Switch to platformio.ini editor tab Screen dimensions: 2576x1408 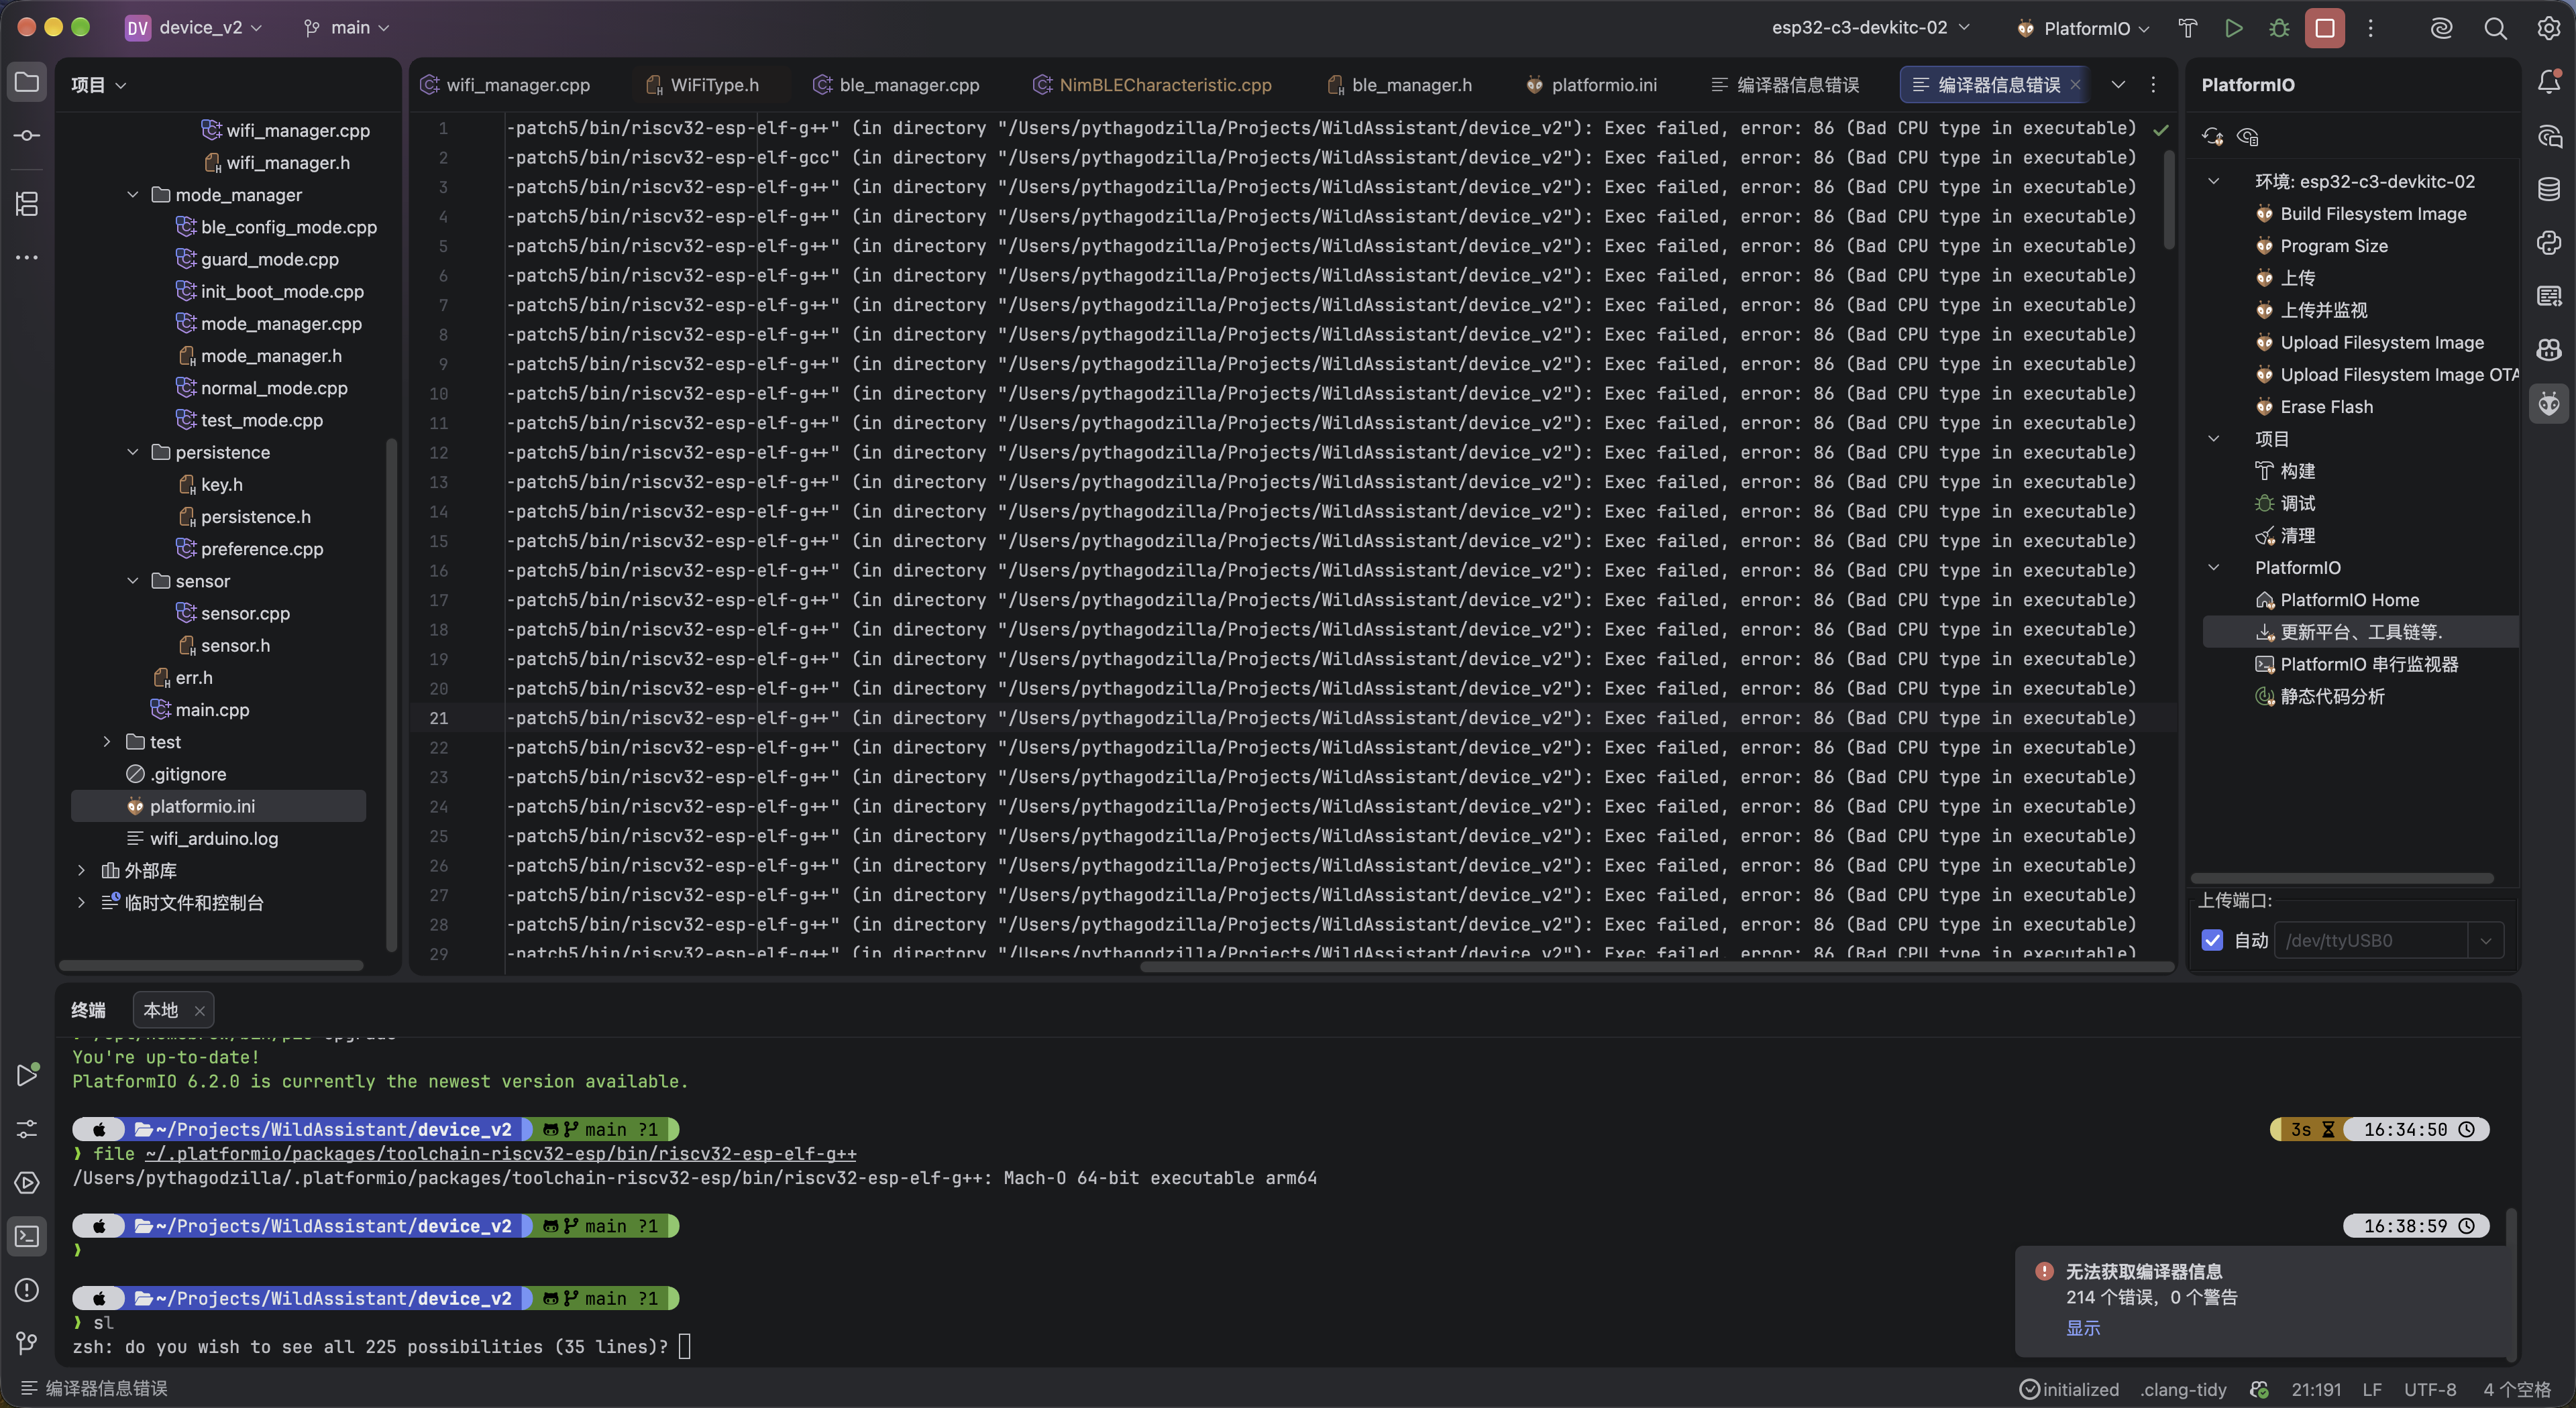pyautogui.click(x=1591, y=85)
